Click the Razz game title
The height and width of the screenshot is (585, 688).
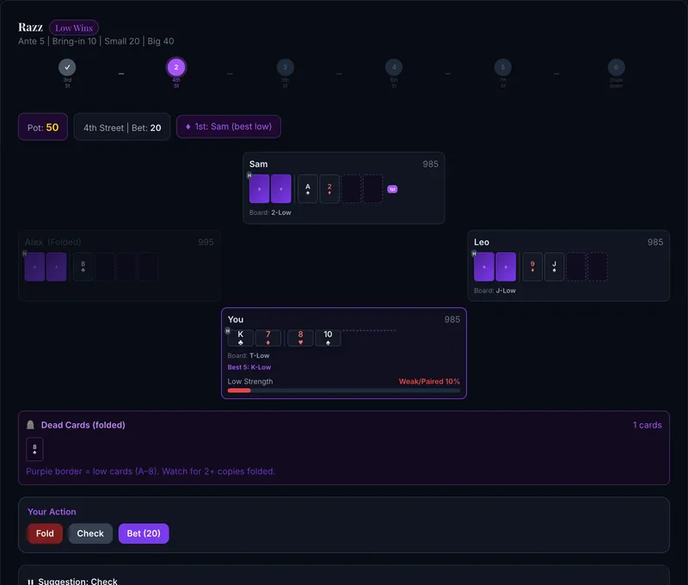tap(30, 28)
